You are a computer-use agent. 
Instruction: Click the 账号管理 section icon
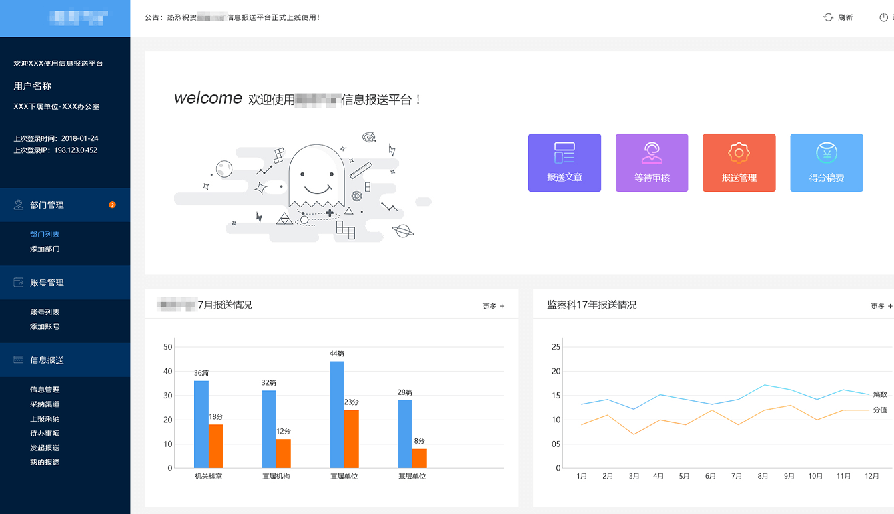point(19,283)
